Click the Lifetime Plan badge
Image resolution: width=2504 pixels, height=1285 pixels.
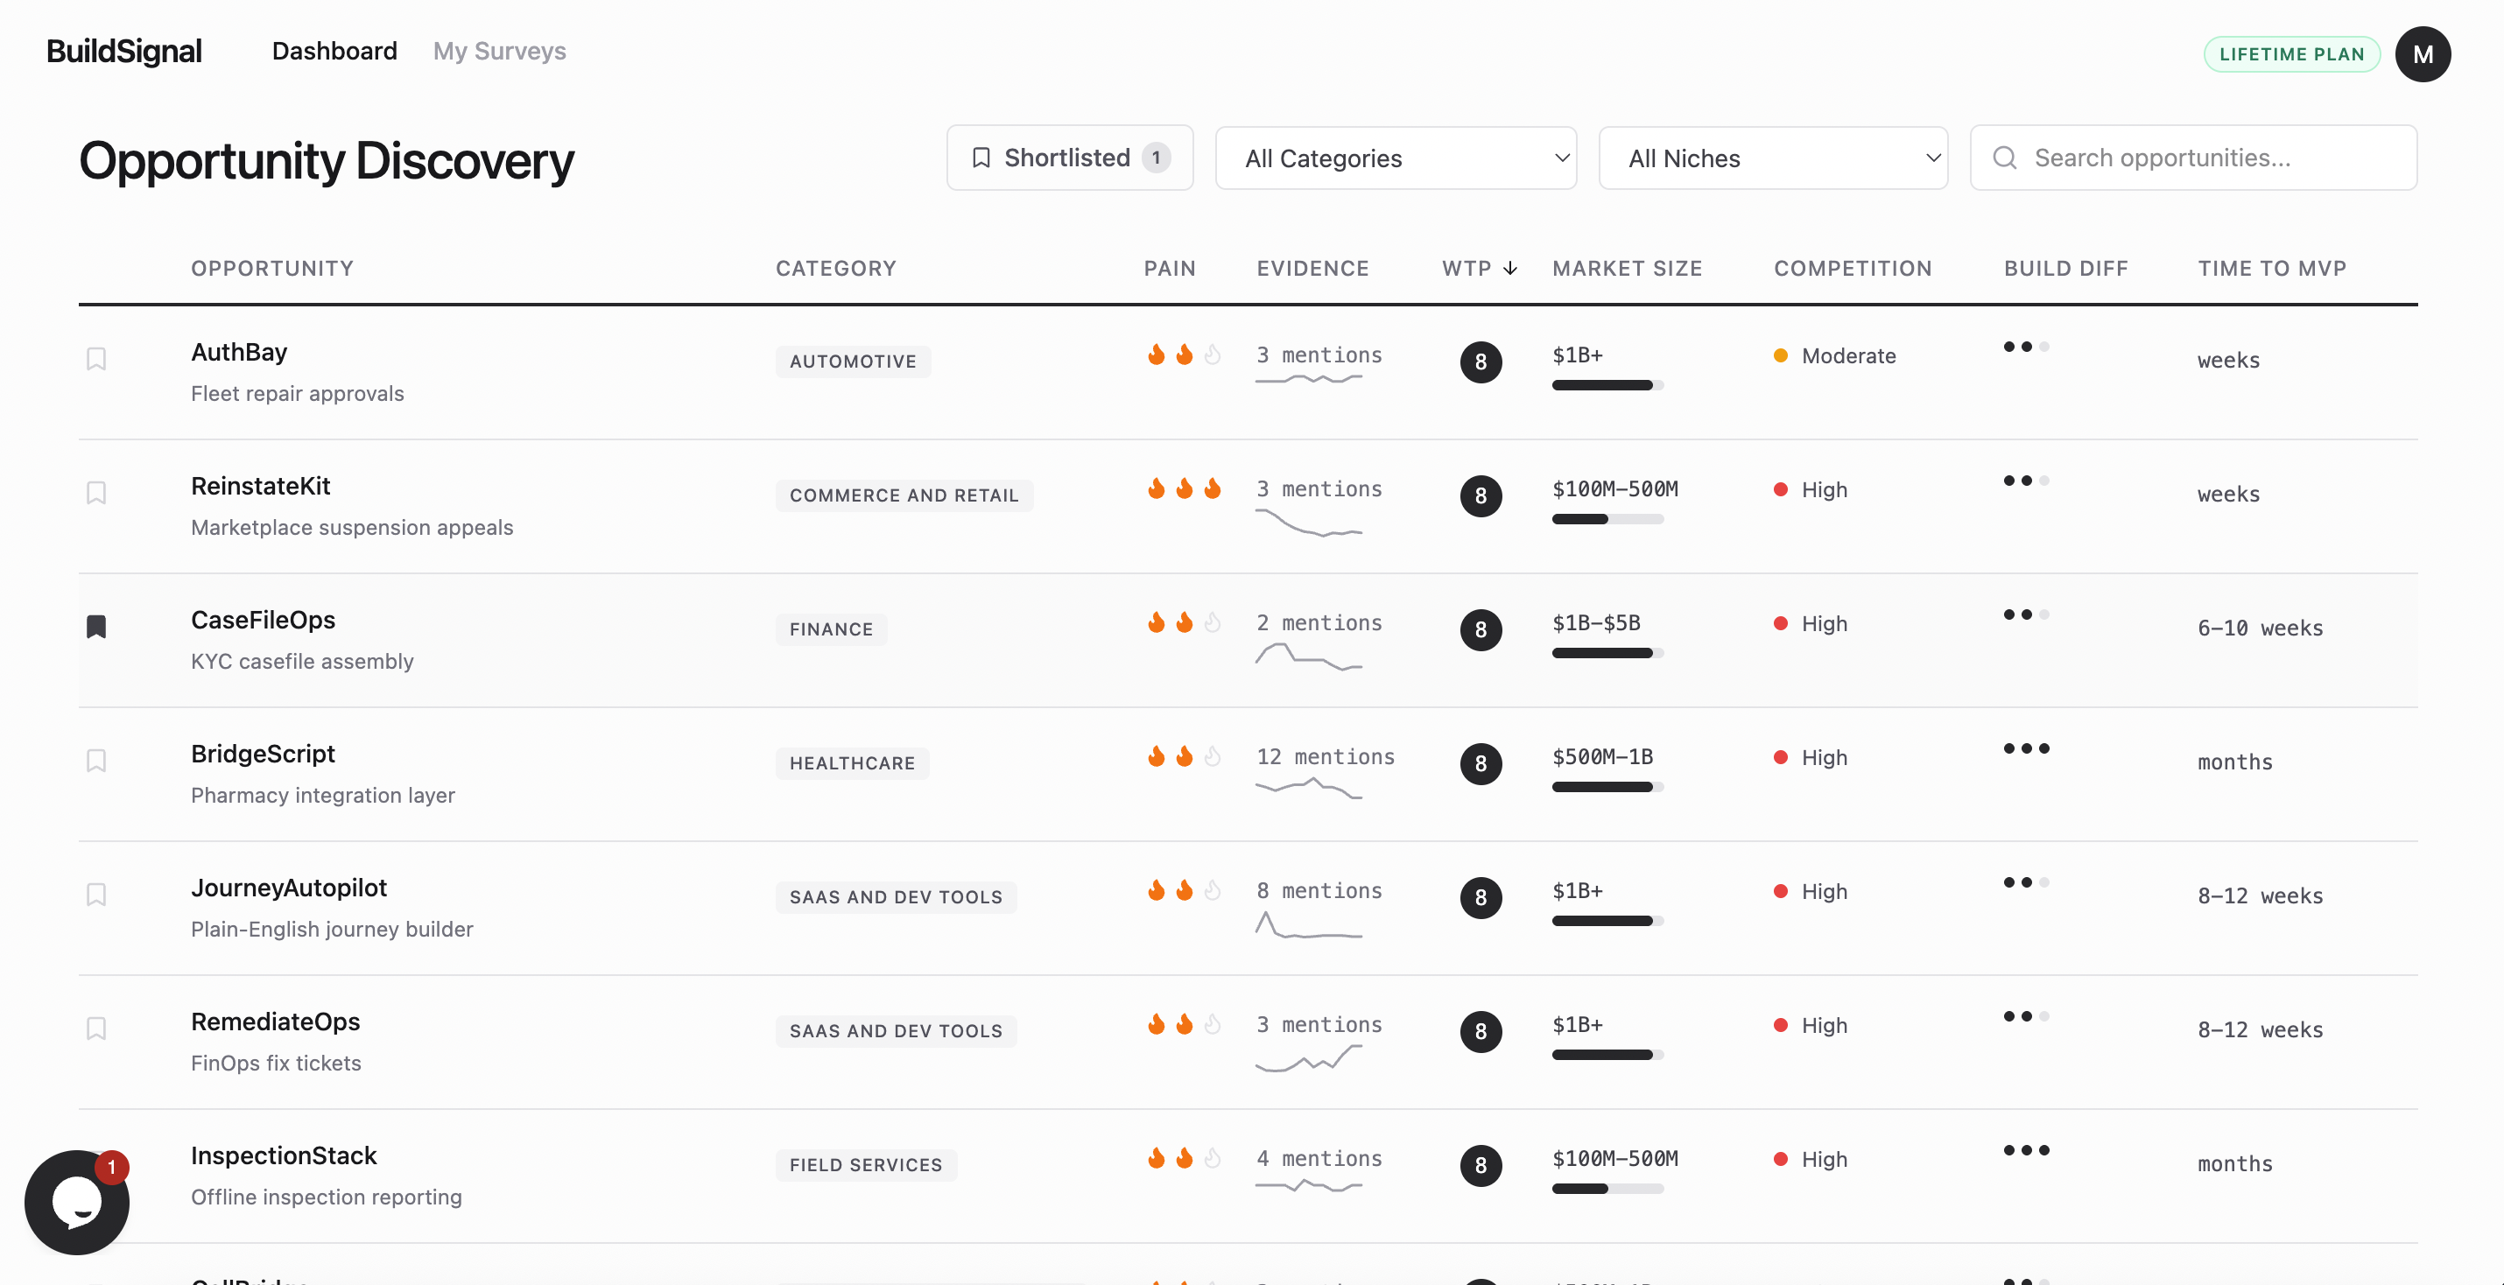click(2291, 54)
